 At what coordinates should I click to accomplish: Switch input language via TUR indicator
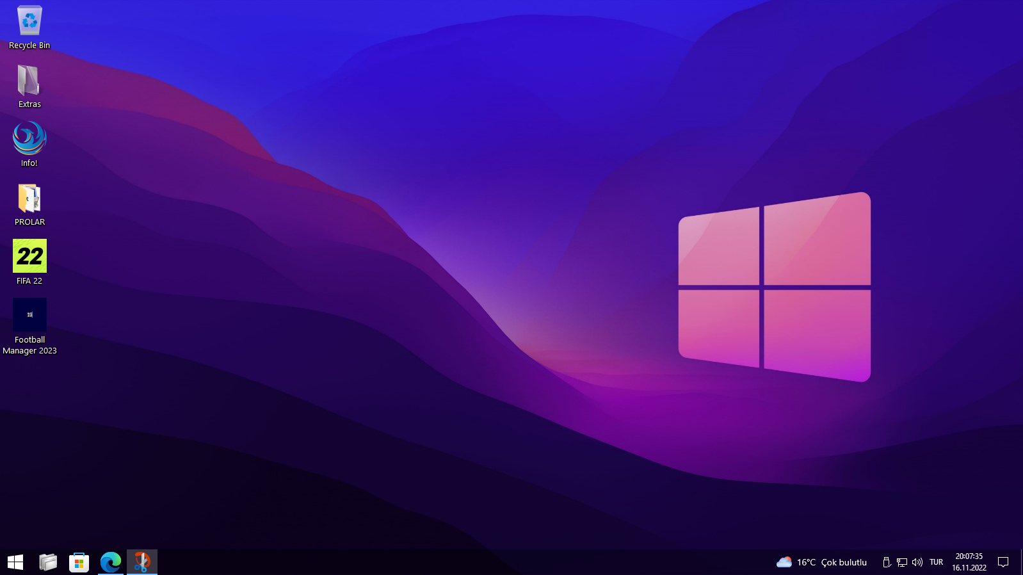[x=937, y=562]
